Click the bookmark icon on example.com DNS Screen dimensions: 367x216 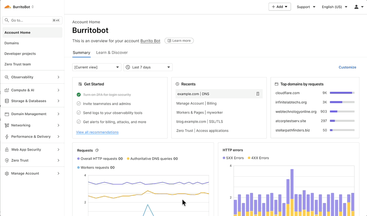(258, 94)
